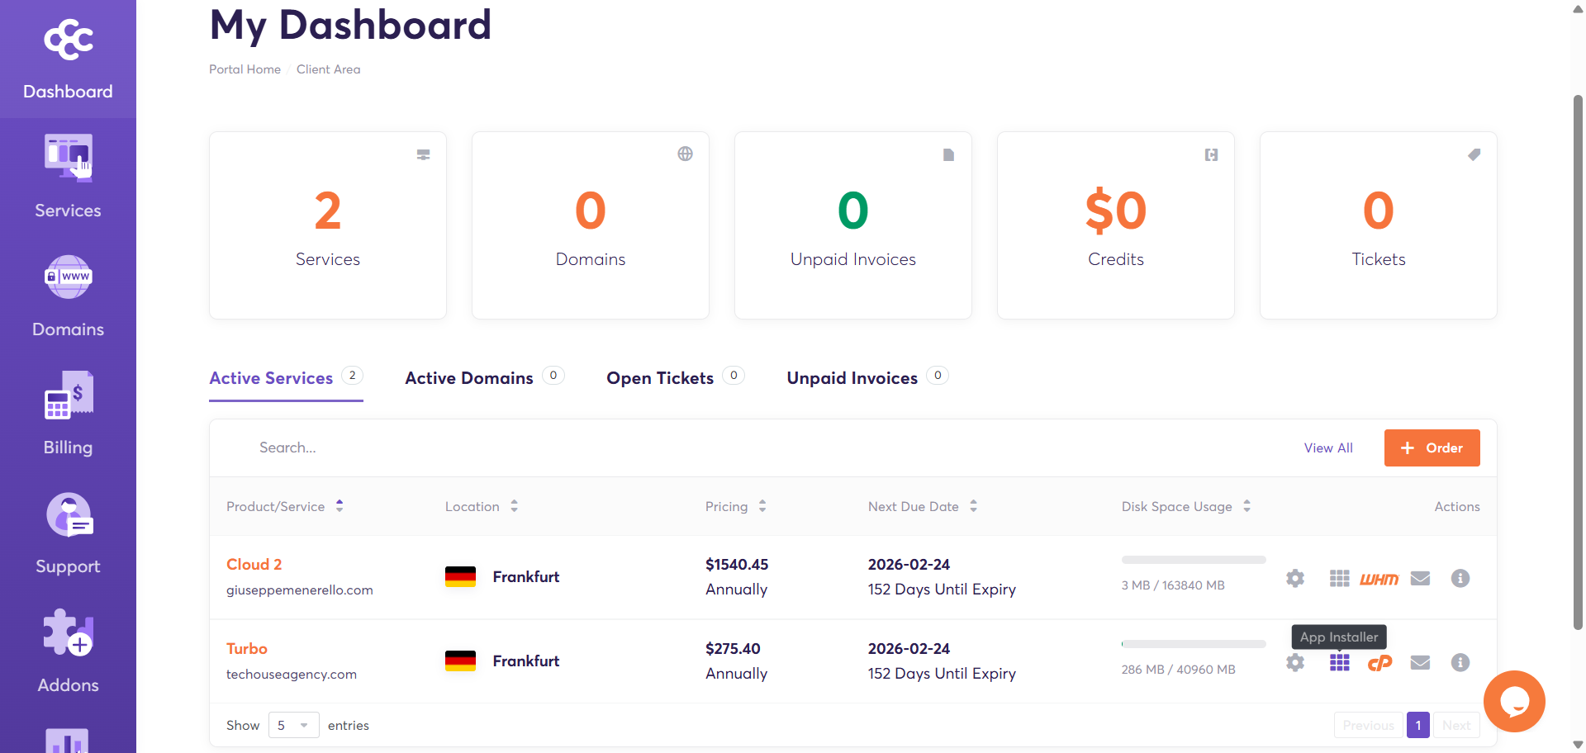The image size is (1586, 753).
Task: Open the Addons section in the sidebar
Action: click(68, 651)
